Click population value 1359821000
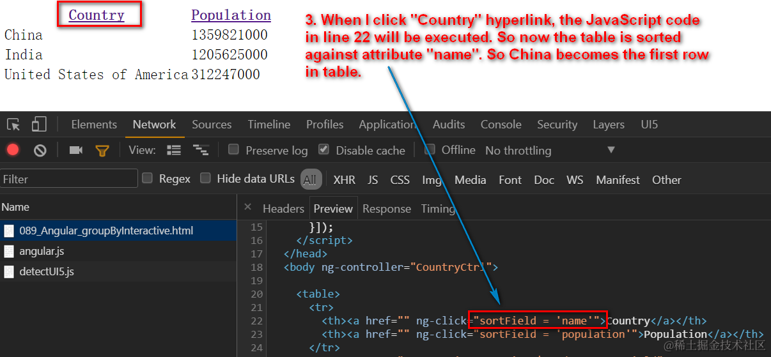The height and width of the screenshot is (357, 771). [230, 34]
